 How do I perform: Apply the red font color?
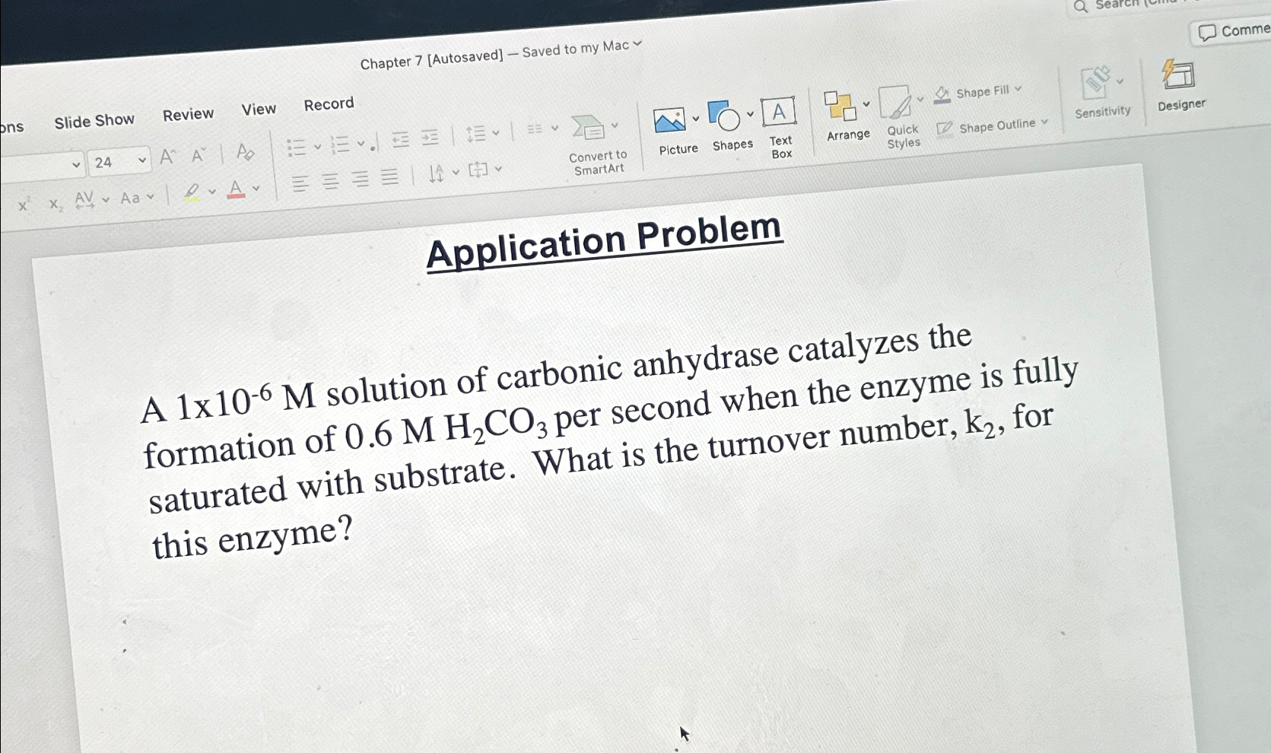tap(237, 189)
